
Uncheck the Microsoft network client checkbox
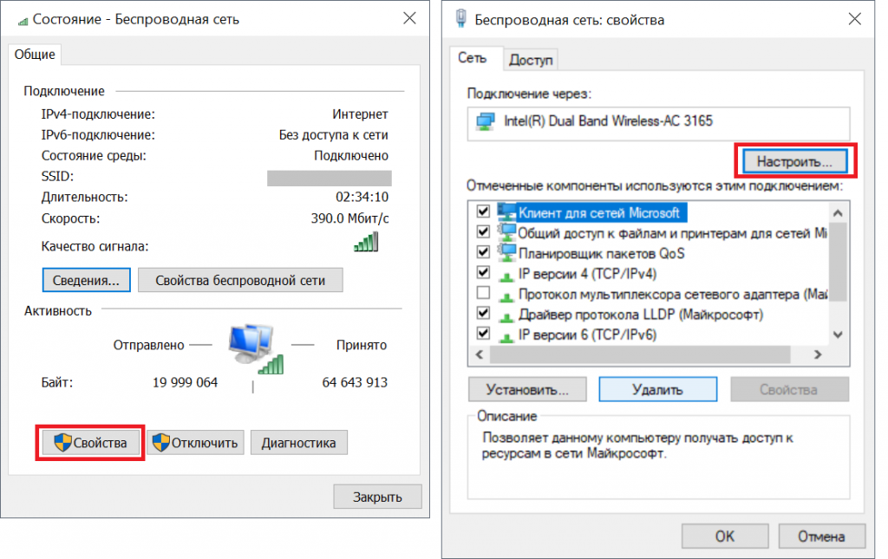(483, 212)
